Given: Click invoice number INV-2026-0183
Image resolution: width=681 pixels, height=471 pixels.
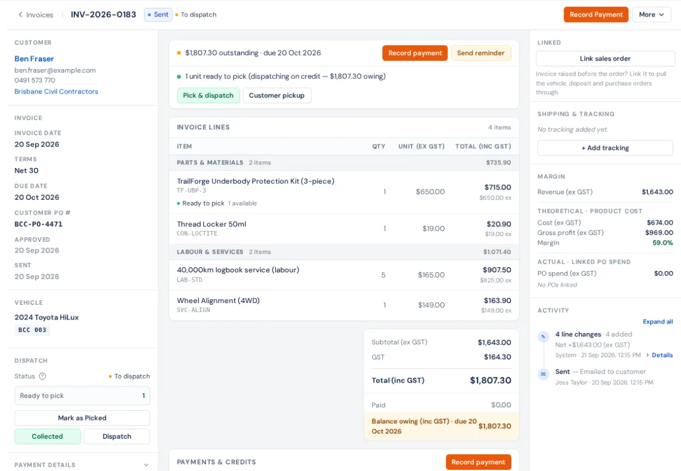Looking at the screenshot, I should [x=103, y=15].
